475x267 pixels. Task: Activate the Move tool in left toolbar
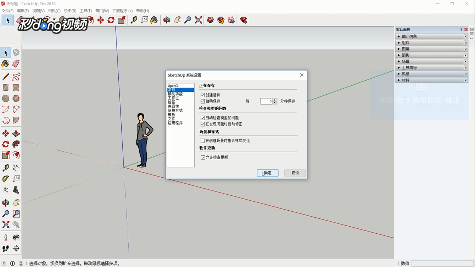6,133
